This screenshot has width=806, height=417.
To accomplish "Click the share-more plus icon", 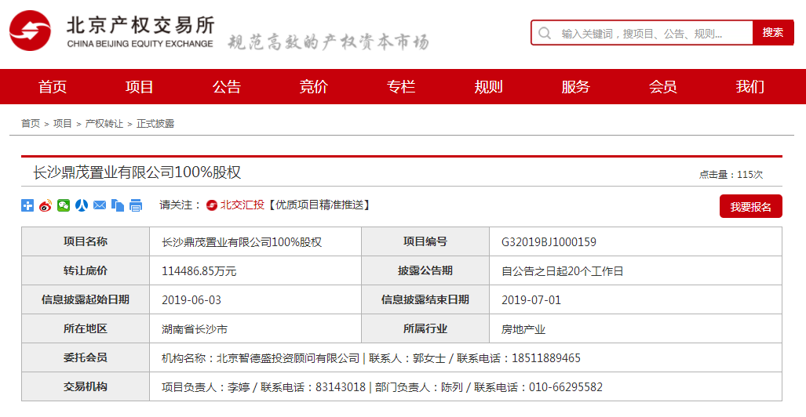I will (27, 205).
